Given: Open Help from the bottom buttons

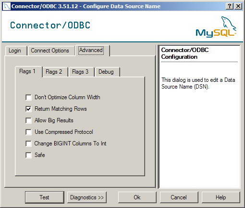Looking at the screenshot, I should (221, 197).
